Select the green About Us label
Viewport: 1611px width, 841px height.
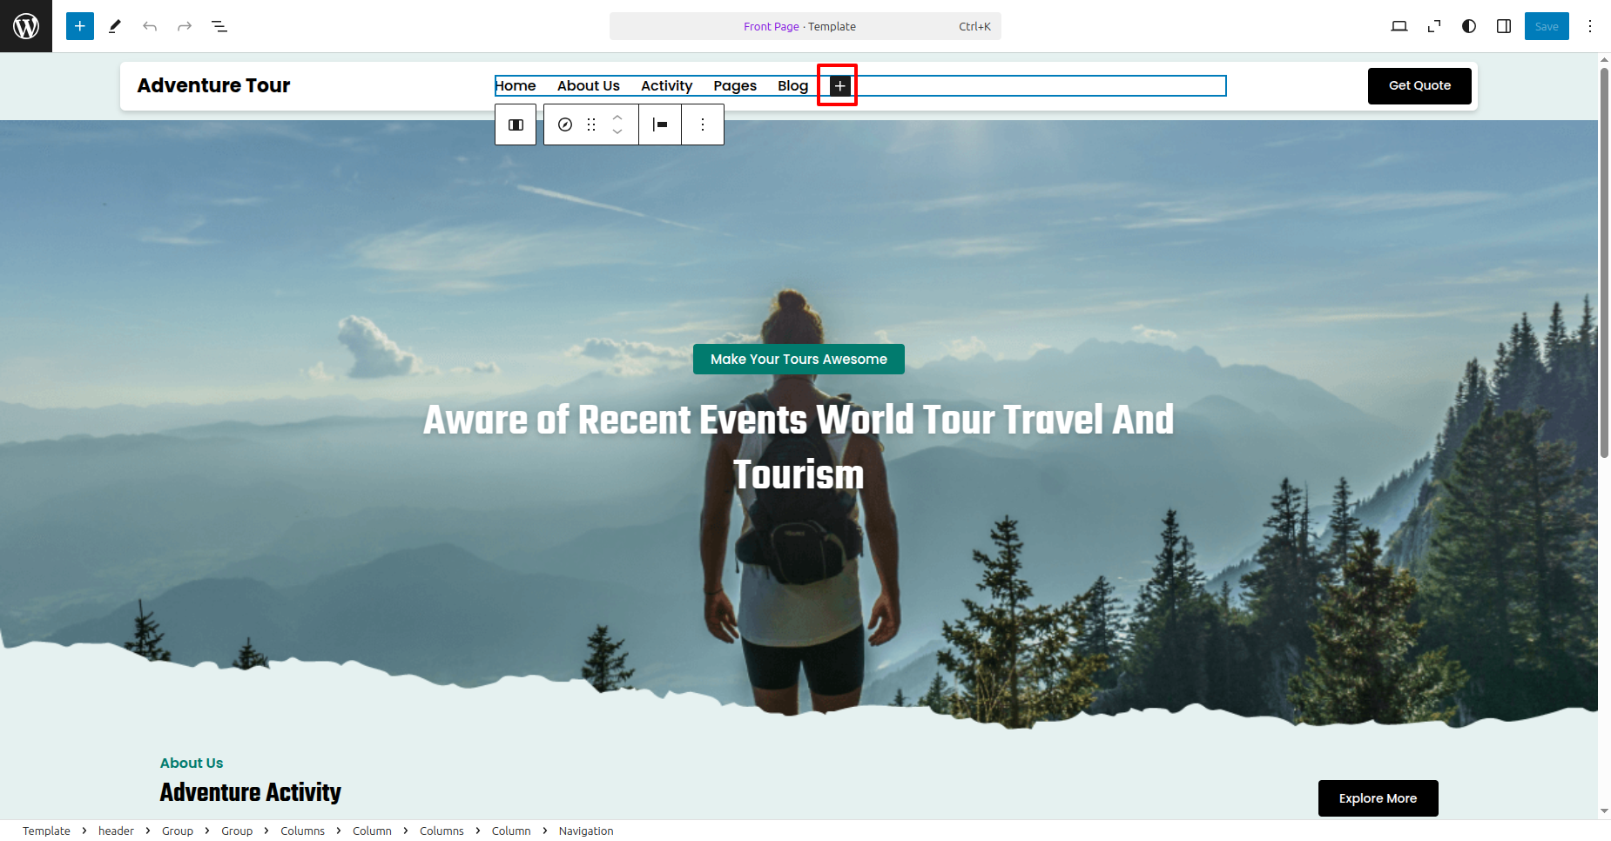coord(192,763)
